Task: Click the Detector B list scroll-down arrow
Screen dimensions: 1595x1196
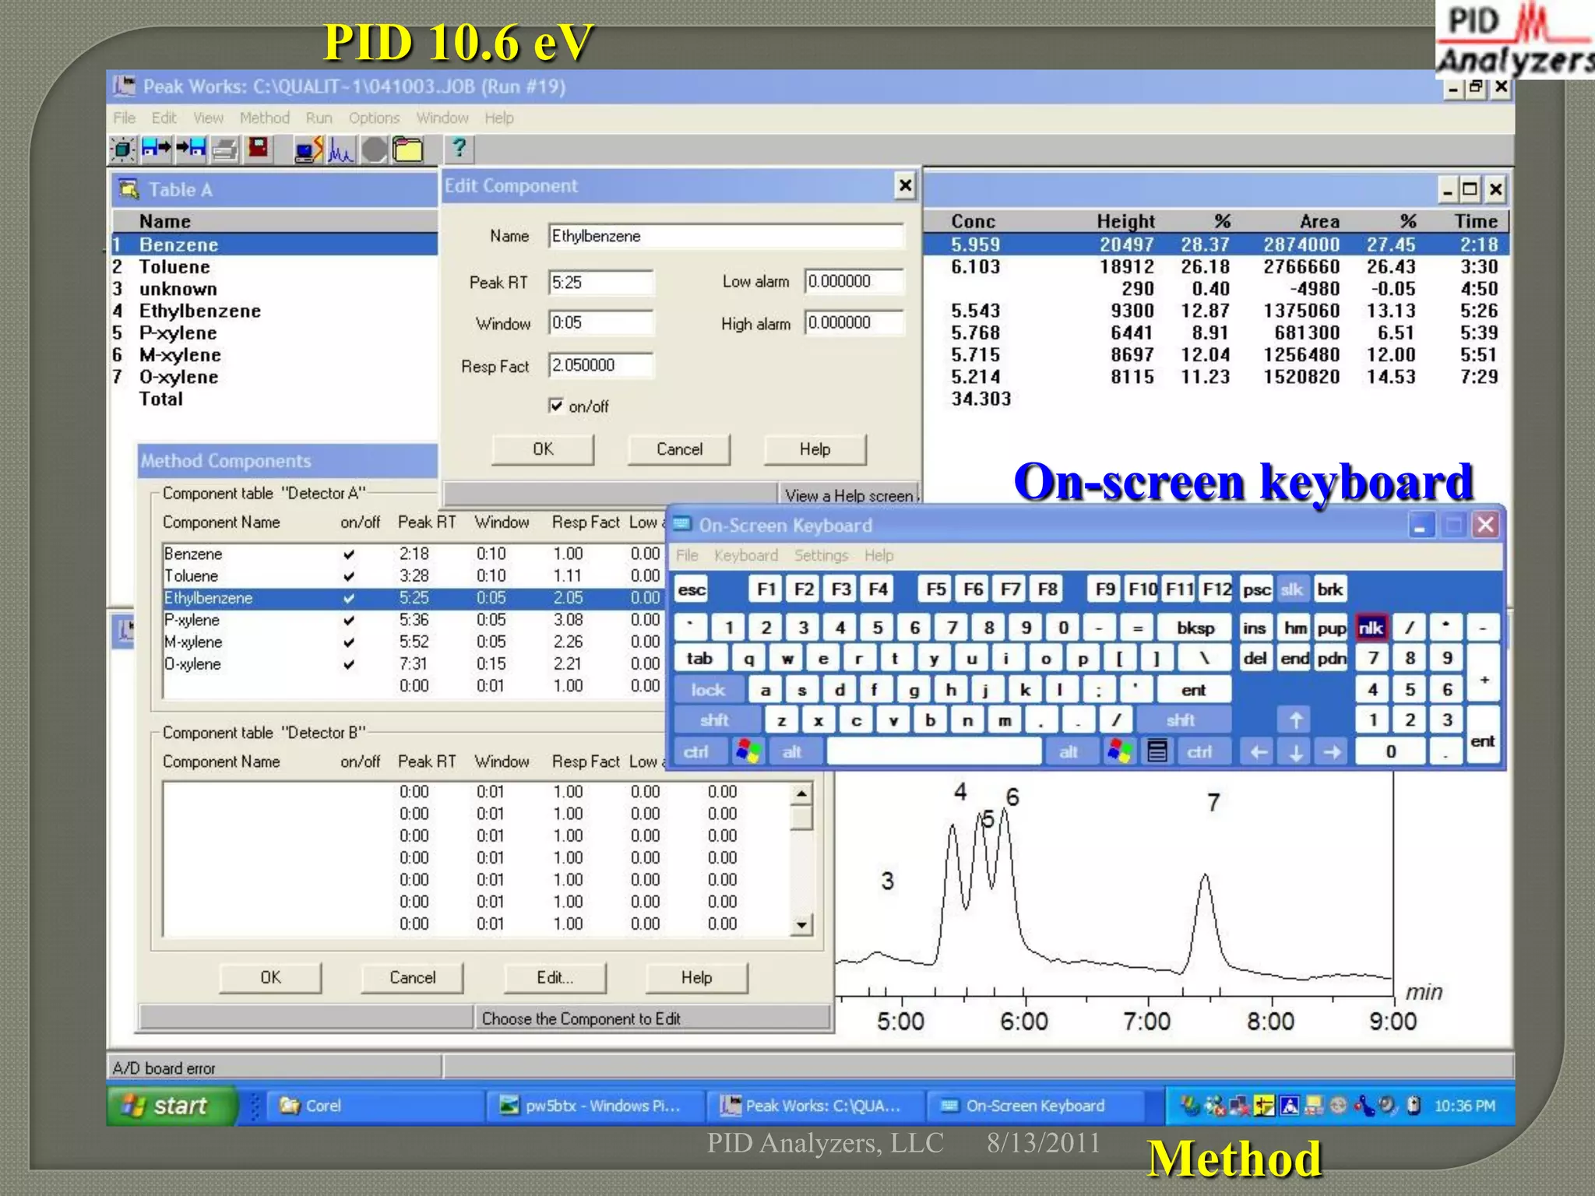Action: (x=801, y=925)
